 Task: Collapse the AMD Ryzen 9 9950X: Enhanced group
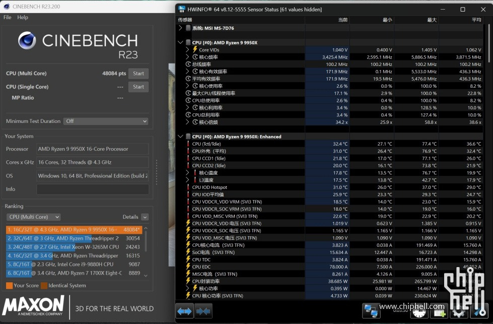(x=180, y=137)
